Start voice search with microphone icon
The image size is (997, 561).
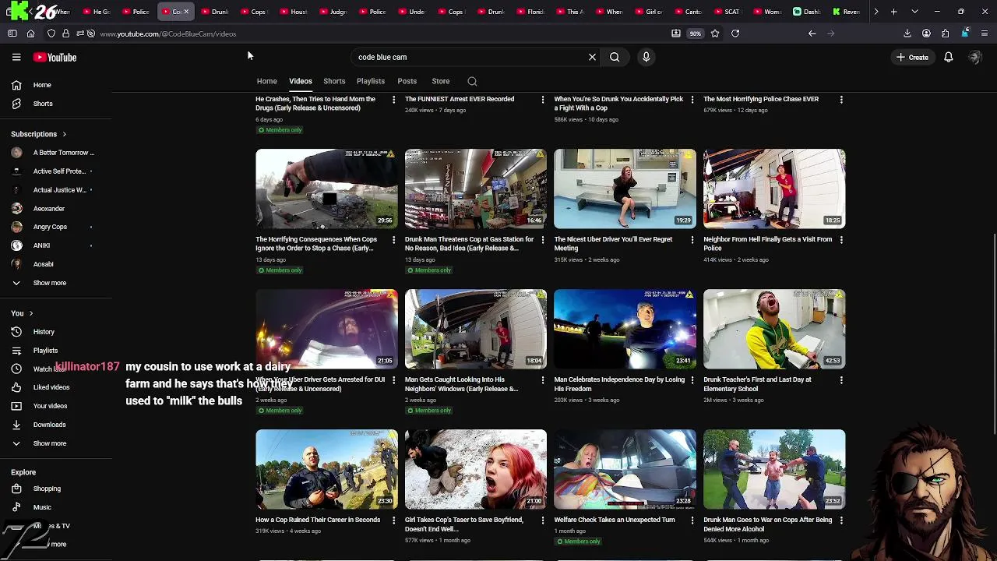(x=646, y=57)
